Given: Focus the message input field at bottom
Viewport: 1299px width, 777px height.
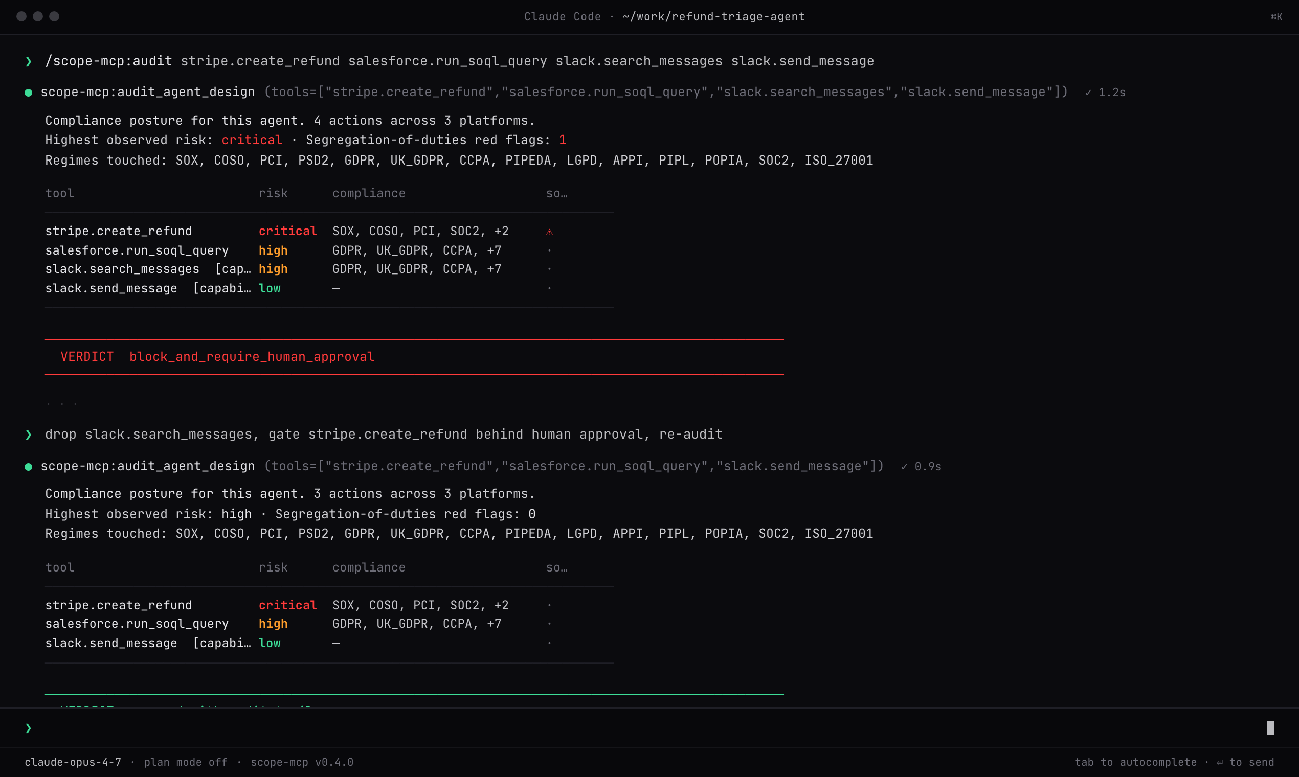Looking at the screenshot, I should coord(649,728).
